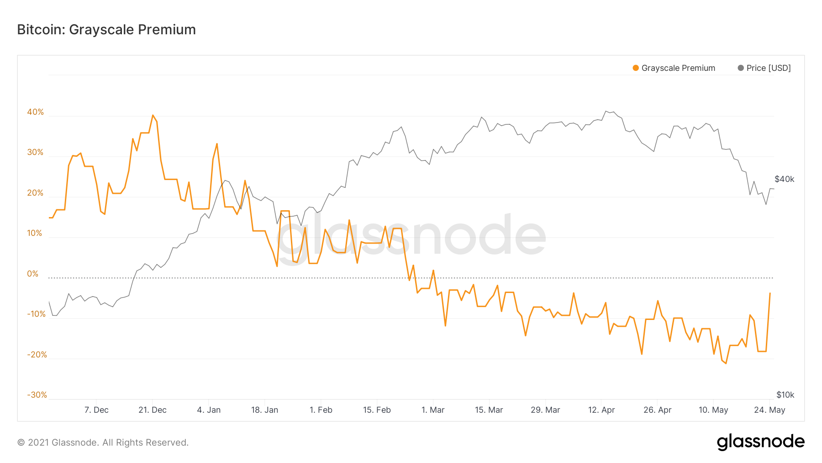This screenshot has height=463, width=822.
Task: Click the glassnode logo at bottom right
Action: click(760, 442)
